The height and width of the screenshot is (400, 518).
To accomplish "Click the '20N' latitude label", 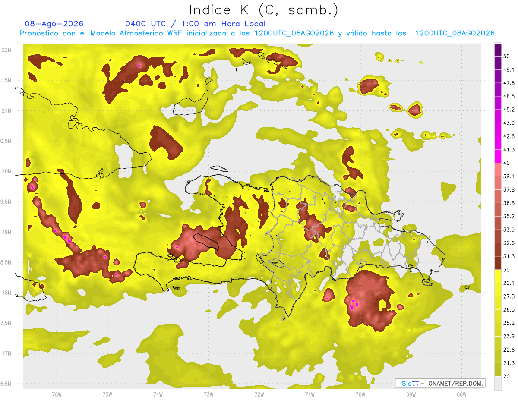I will point(7,171).
